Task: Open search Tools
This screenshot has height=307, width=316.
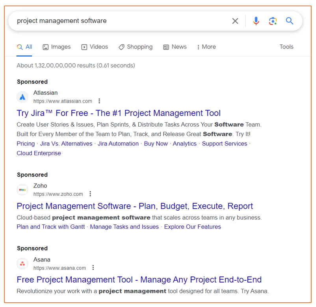Action: pyautogui.click(x=286, y=47)
